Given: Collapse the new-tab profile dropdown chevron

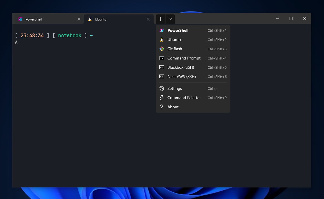Looking at the screenshot, I should (x=170, y=19).
